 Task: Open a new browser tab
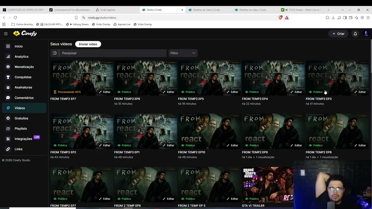tap(328, 10)
